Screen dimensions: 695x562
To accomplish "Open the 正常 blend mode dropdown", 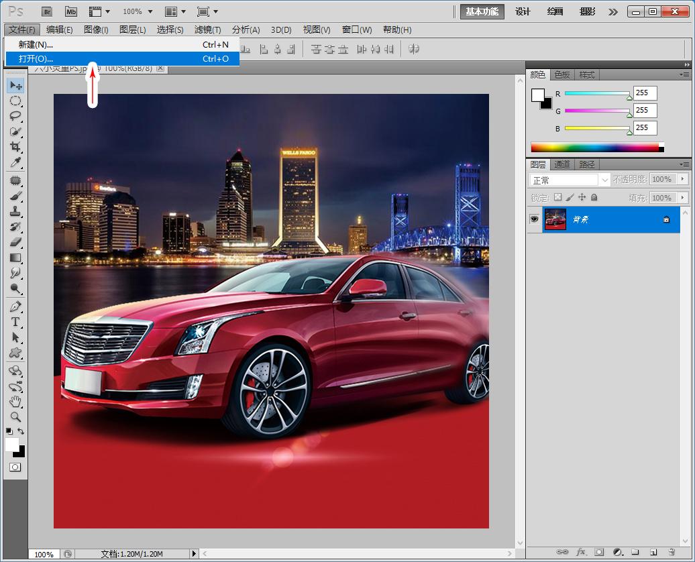I will pyautogui.click(x=569, y=180).
